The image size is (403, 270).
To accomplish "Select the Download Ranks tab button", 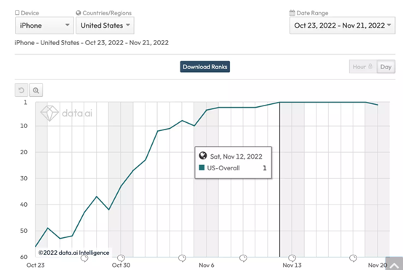I will 205,67.
